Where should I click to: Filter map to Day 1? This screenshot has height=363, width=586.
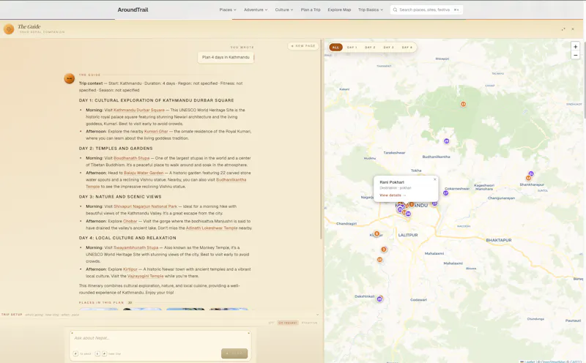pyautogui.click(x=352, y=48)
